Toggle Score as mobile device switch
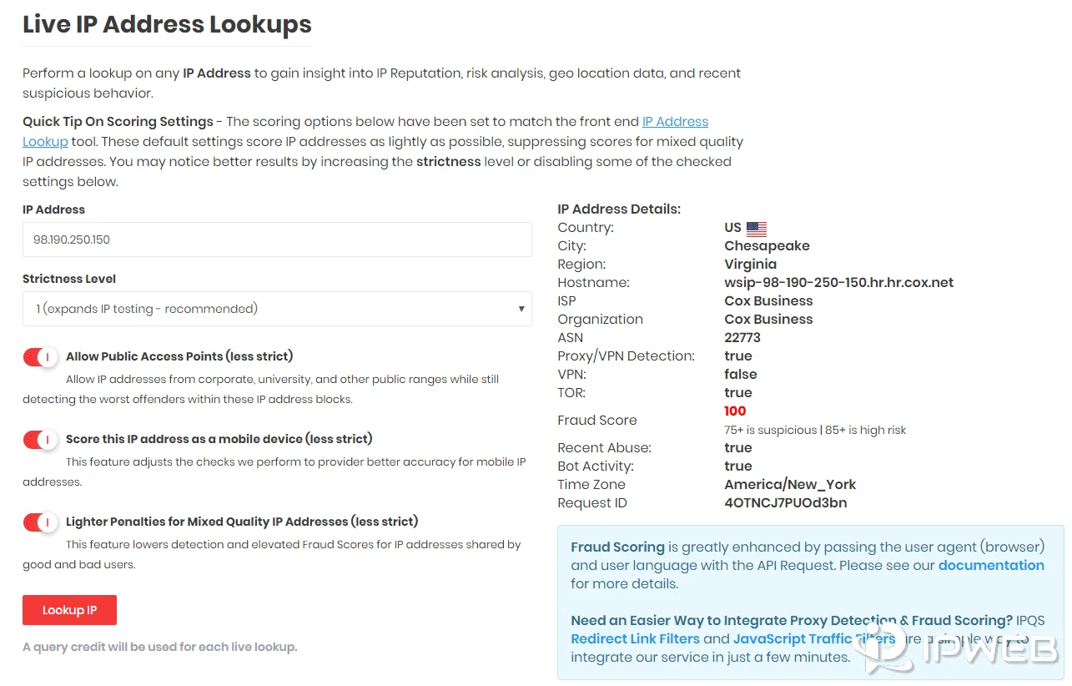Viewport: 1072px width, 686px height. (x=39, y=440)
